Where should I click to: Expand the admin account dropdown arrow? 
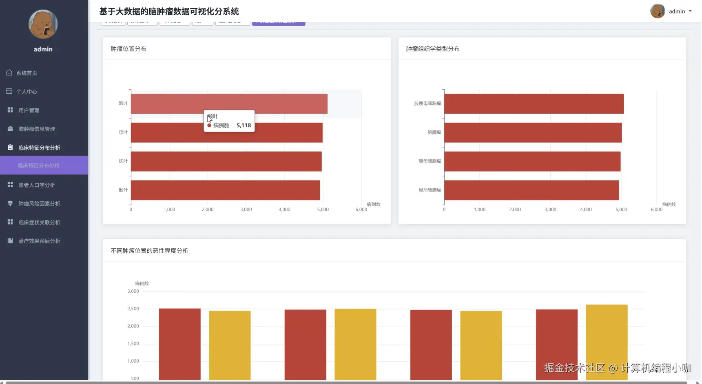(690, 11)
